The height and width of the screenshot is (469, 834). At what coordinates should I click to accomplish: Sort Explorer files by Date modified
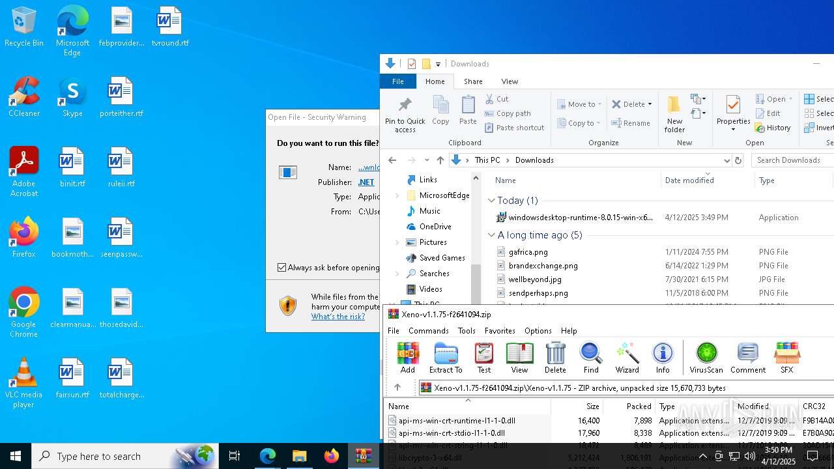(x=689, y=180)
